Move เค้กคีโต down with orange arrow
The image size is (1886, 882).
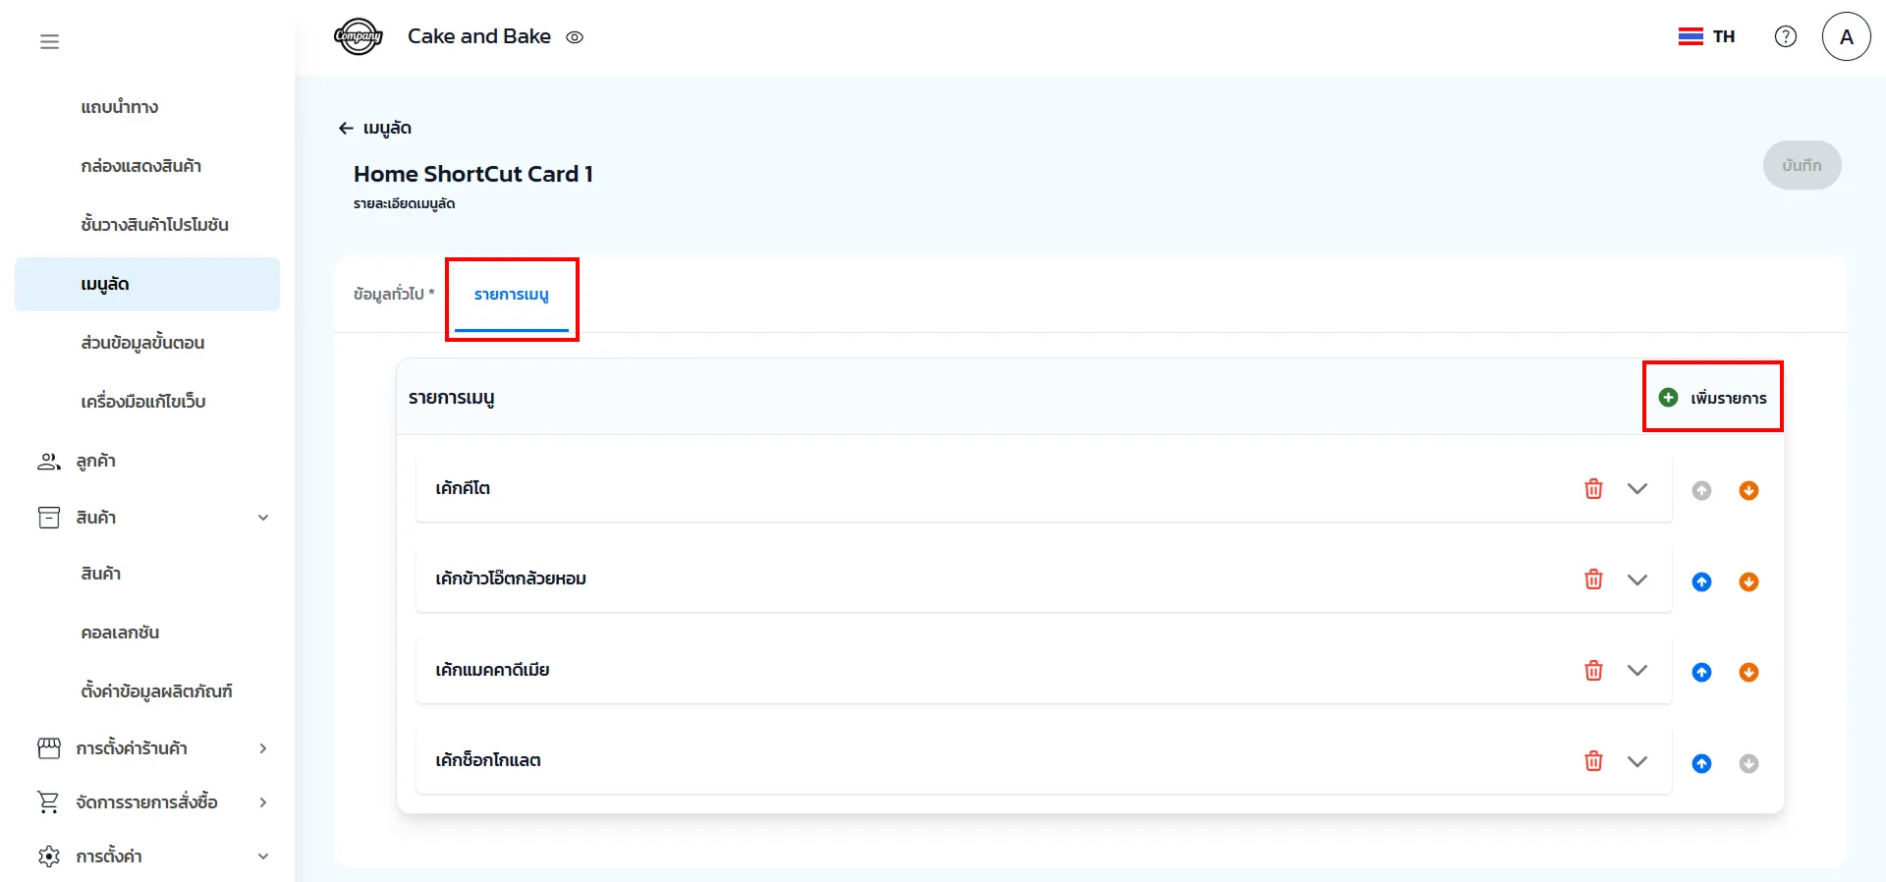pos(1748,491)
